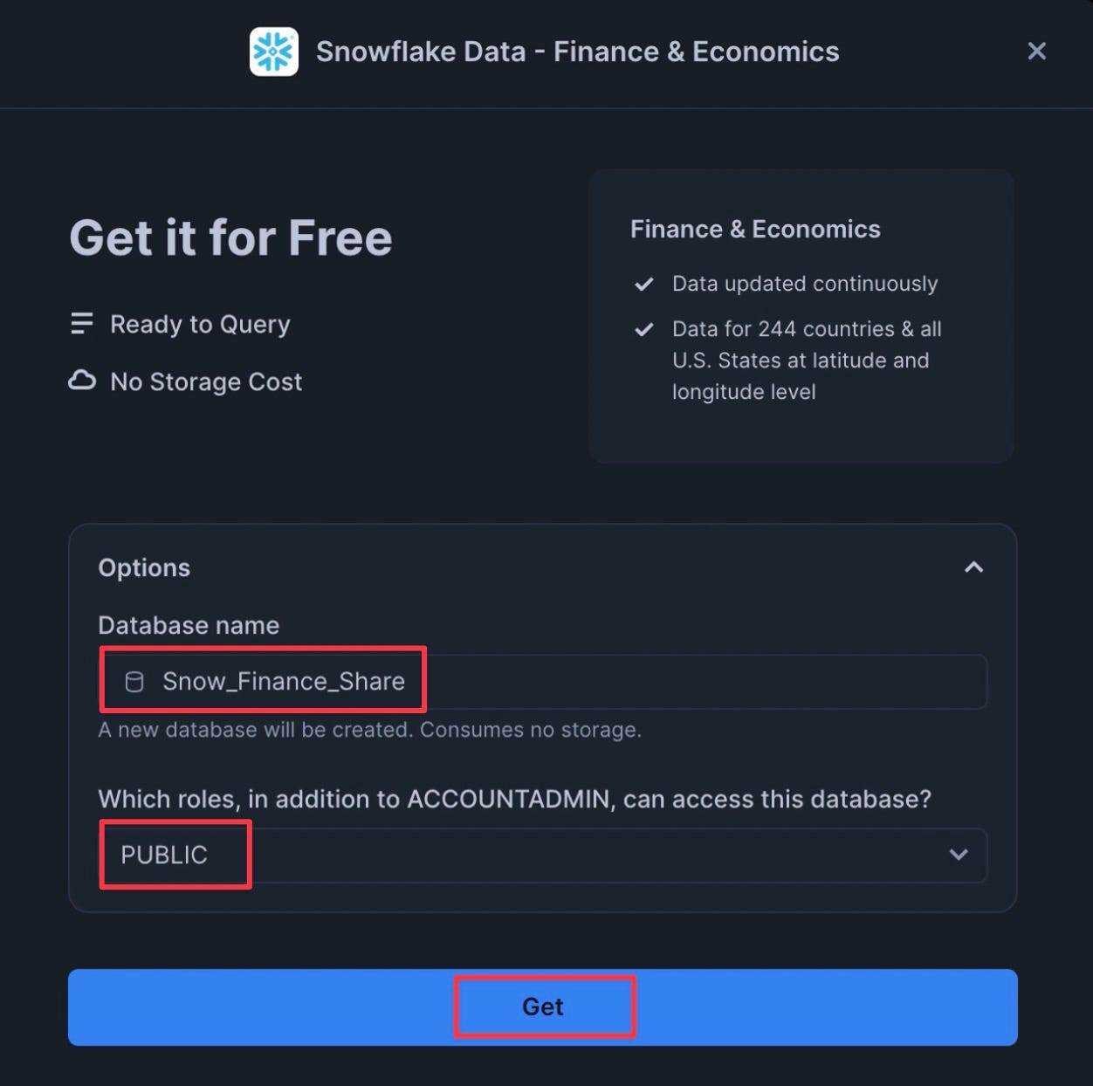This screenshot has width=1093, height=1086.
Task: Select the PUBLIC role field
Action: click(x=542, y=856)
